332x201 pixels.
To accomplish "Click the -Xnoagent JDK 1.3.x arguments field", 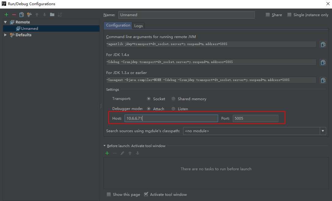I will [211, 80].
